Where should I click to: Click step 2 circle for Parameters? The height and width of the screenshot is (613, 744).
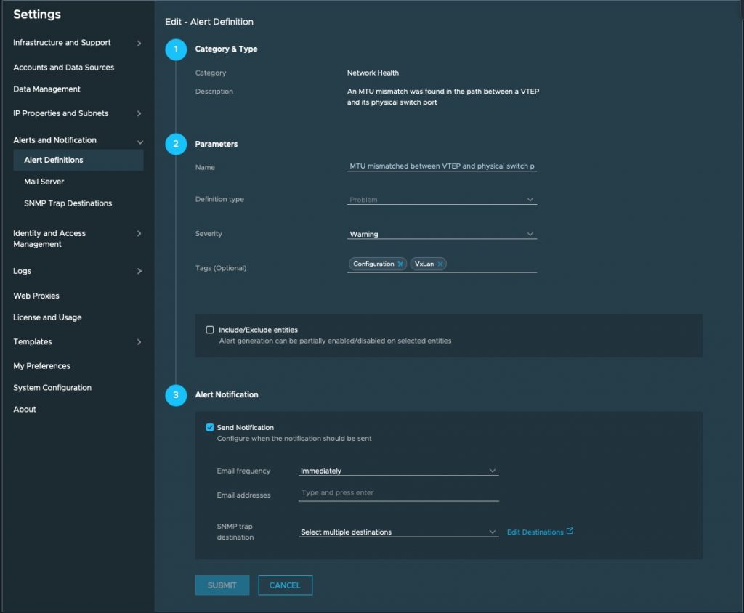176,144
